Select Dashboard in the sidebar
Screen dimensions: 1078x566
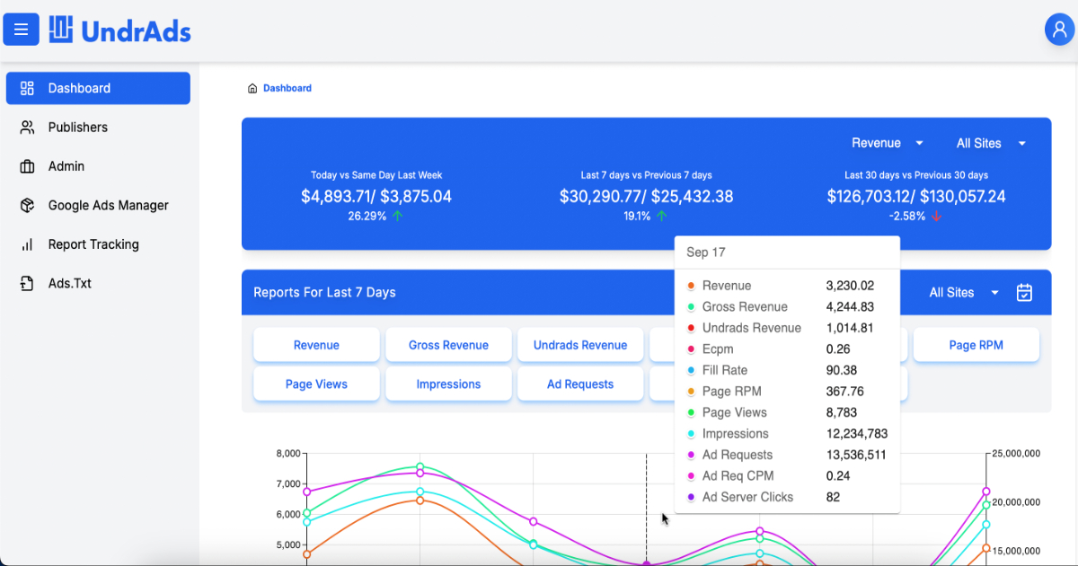(98, 88)
